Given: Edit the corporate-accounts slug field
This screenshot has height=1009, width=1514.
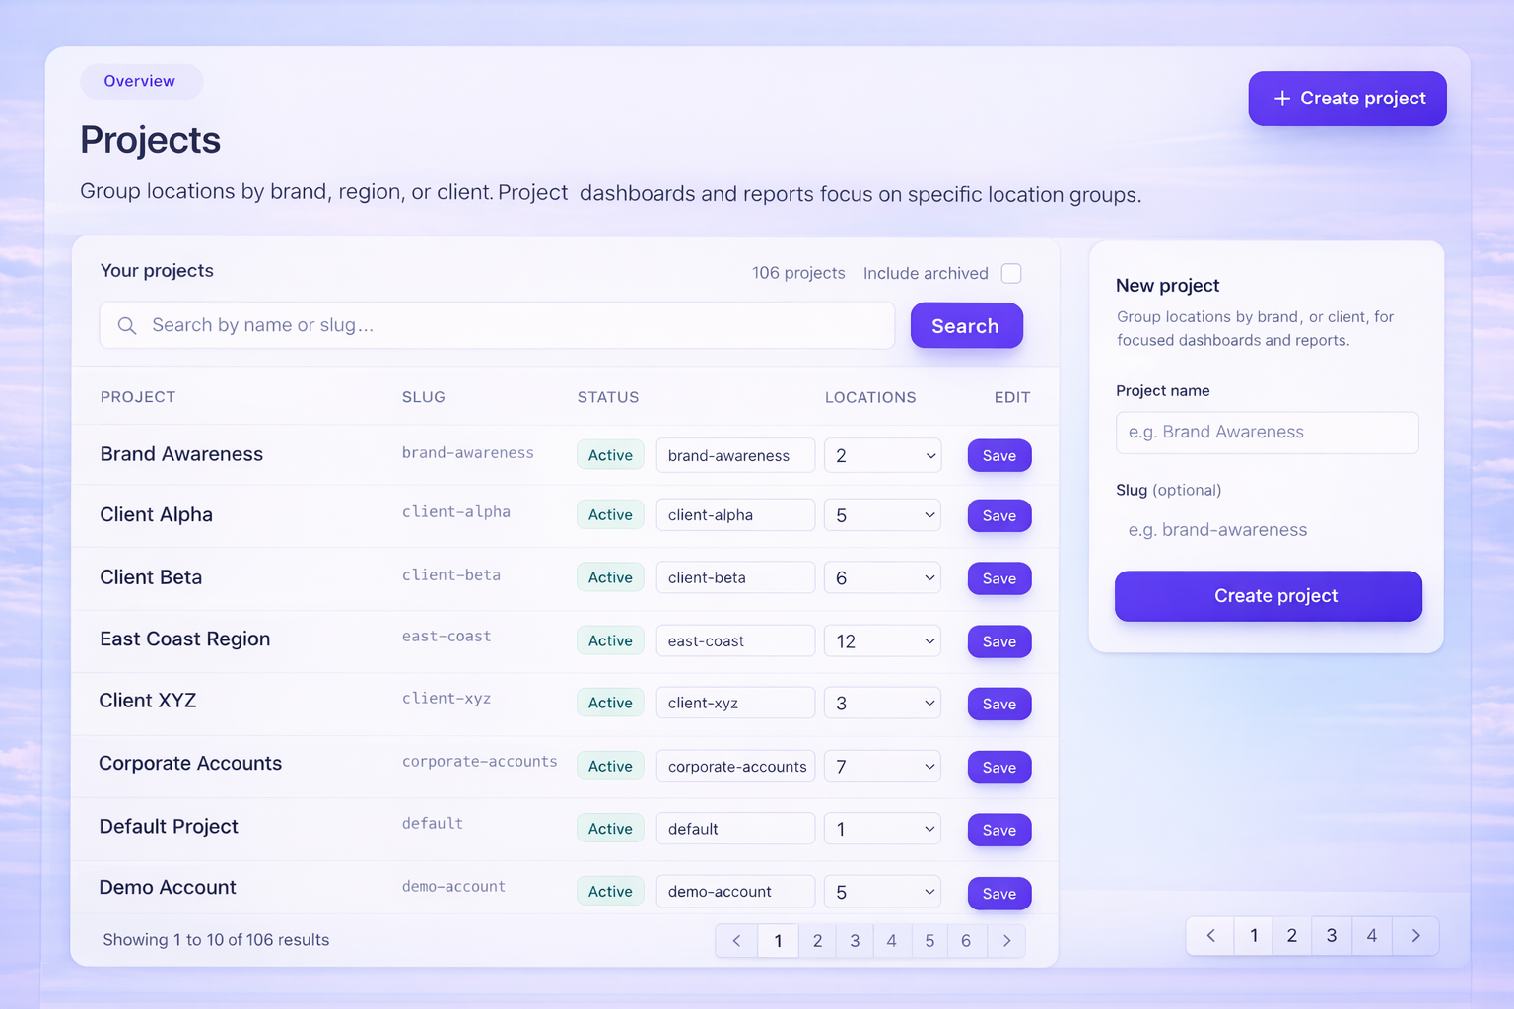Looking at the screenshot, I should coord(735,767).
